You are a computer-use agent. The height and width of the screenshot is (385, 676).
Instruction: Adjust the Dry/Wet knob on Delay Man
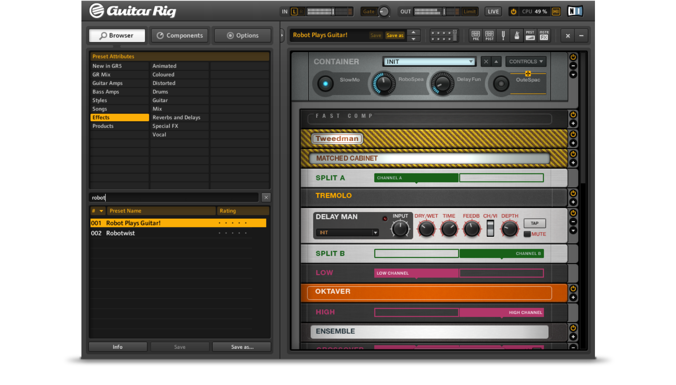pos(426,228)
